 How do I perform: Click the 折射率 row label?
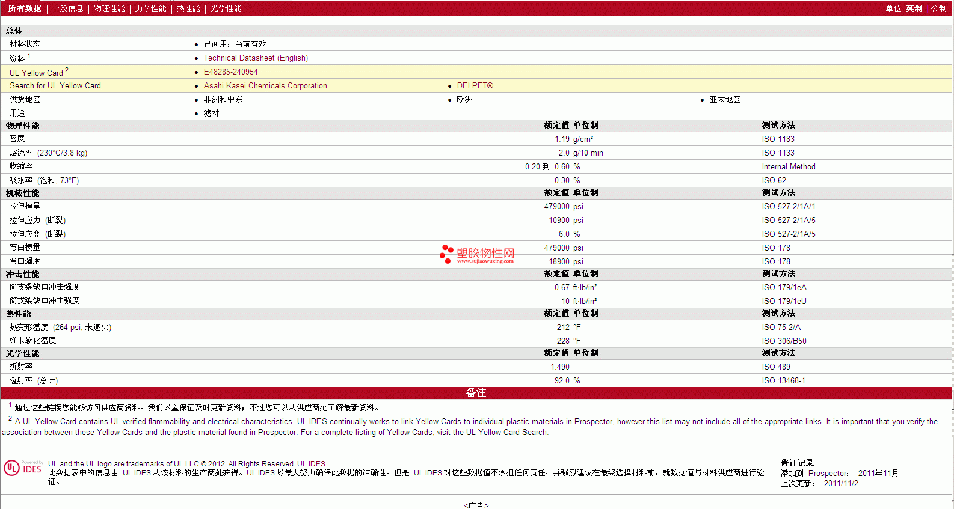pyautogui.click(x=21, y=366)
